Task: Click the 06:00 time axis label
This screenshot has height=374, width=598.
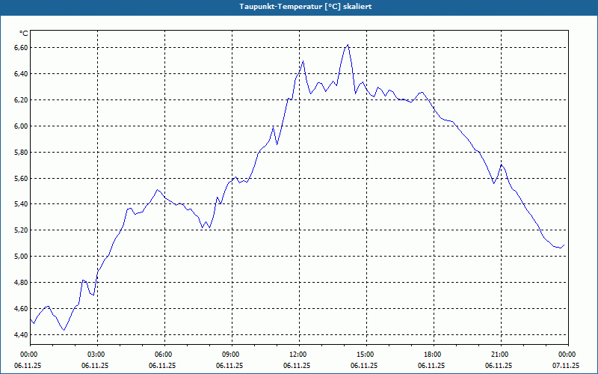Action: point(164,355)
